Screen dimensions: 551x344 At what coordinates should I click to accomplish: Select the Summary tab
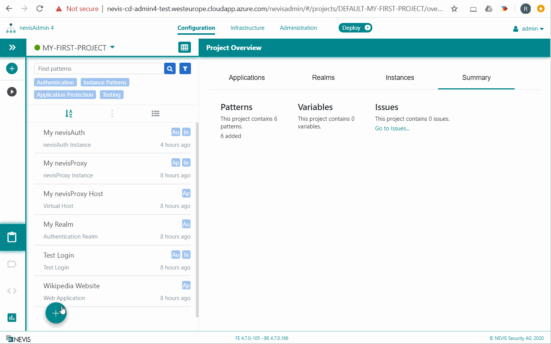click(x=476, y=78)
